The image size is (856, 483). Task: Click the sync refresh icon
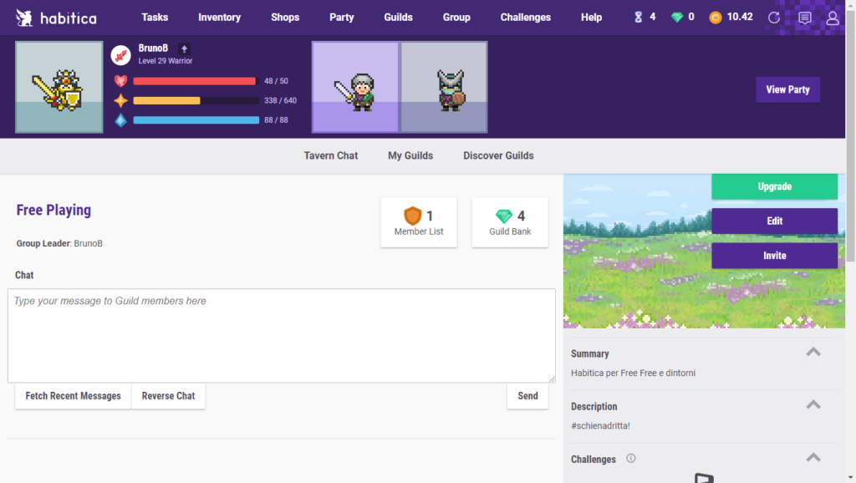coord(774,18)
